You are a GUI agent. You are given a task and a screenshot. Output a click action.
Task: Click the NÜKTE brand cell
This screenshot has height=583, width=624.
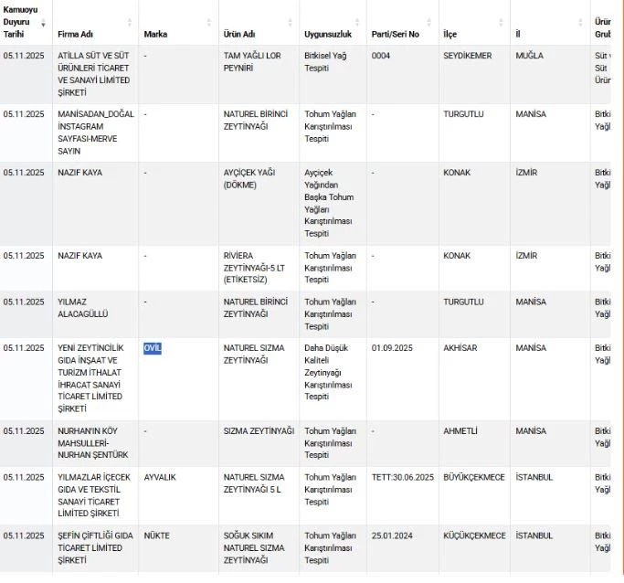coord(156,535)
